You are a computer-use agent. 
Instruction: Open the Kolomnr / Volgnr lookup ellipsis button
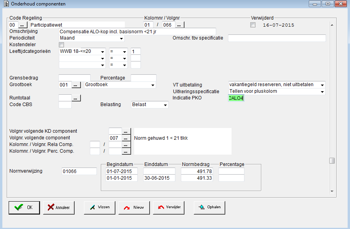point(179,25)
